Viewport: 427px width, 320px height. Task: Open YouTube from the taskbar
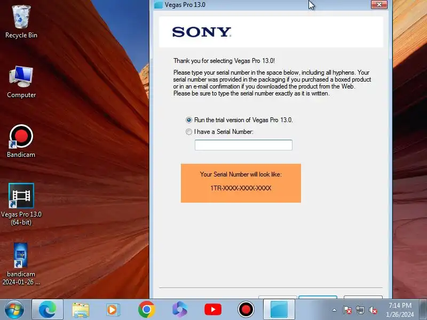point(213,310)
